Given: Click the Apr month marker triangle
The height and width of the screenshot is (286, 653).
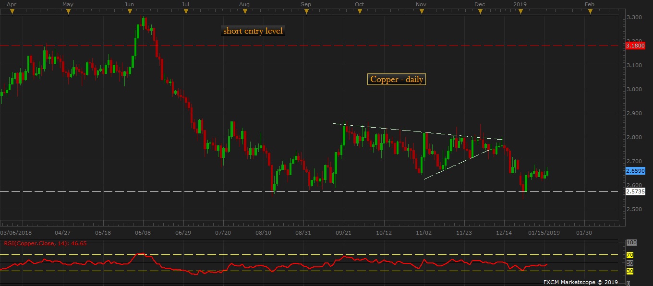Looking at the screenshot, I should click(x=12, y=12).
